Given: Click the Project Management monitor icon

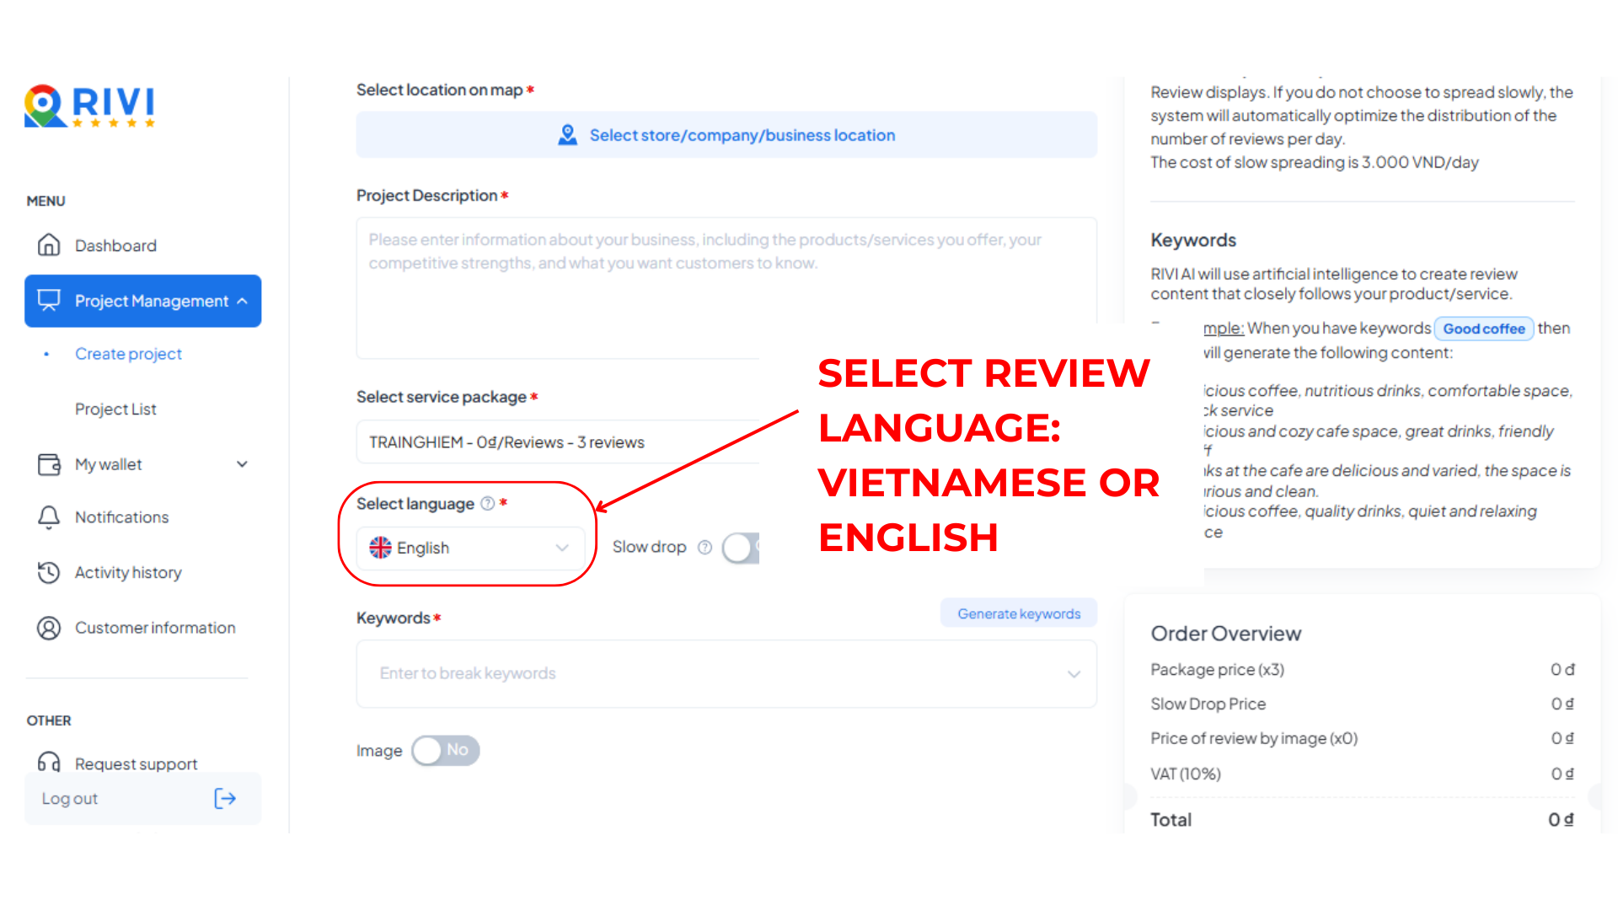Looking at the screenshot, I should pyautogui.click(x=49, y=300).
